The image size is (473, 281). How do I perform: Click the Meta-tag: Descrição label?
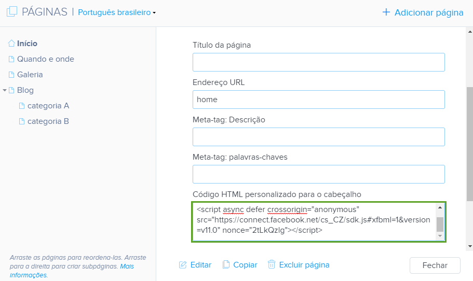[229, 120]
